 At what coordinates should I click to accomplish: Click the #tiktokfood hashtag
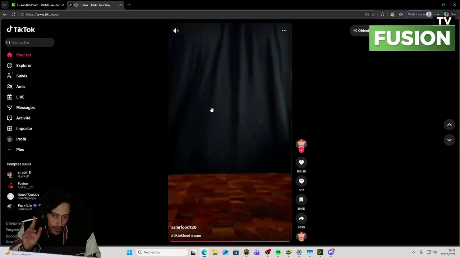(x=180, y=235)
